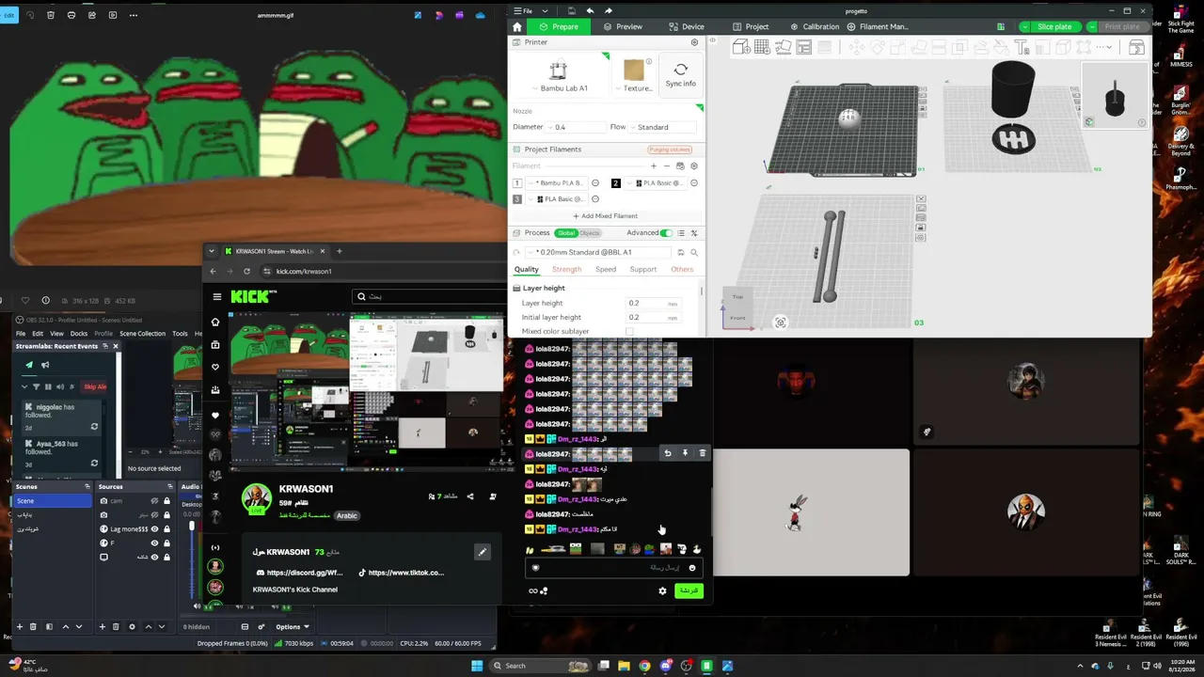Open the 0.20mm Standard @BBL A1 preset dropdown
This screenshot has height=677, width=1204.
click(597, 252)
